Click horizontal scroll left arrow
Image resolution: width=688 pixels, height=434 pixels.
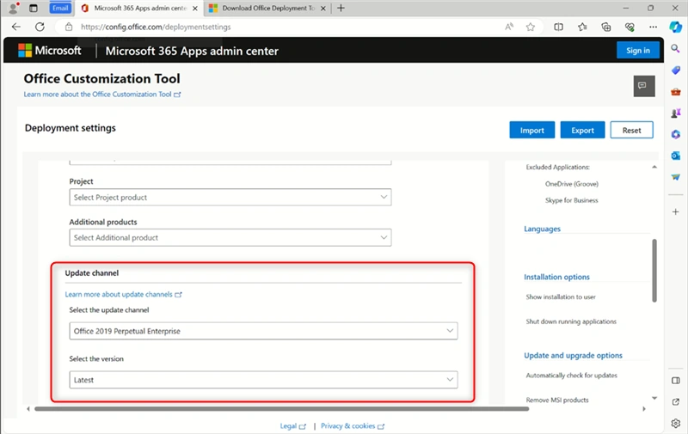(x=28, y=409)
